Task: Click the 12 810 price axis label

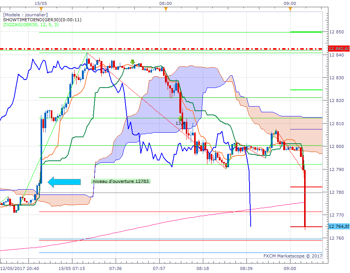Action: (x=336, y=124)
